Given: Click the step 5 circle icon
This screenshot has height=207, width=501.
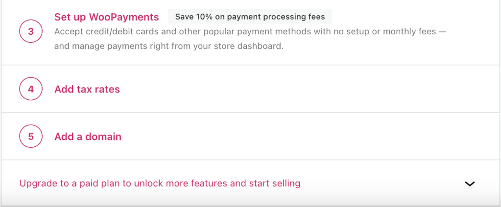Looking at the screenshot, I should pyautogui.click(x=31, y=137).
